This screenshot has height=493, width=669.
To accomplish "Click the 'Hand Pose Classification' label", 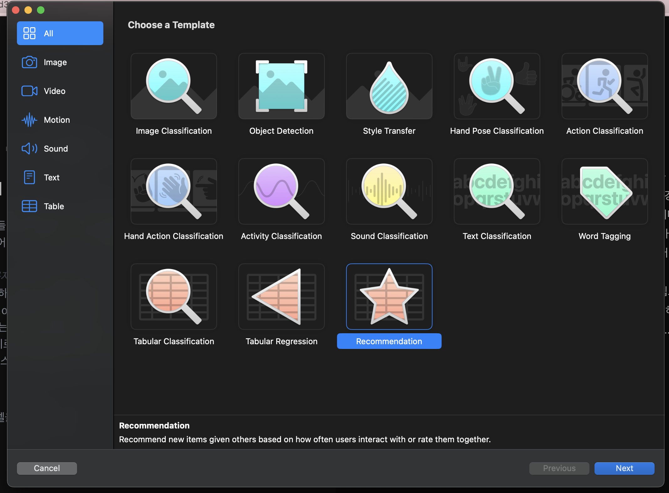I will click(x=497, y=131).
